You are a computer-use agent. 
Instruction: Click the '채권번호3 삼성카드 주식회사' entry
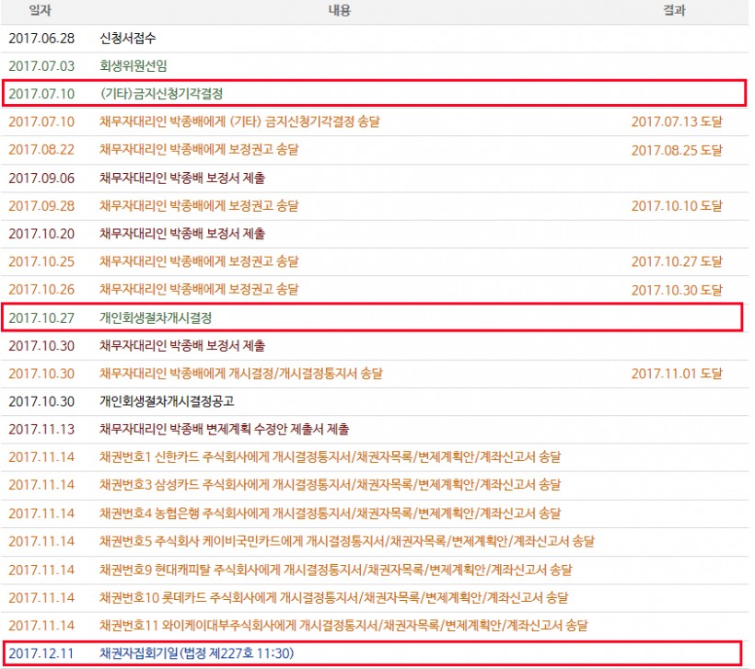tap(331, 485)
